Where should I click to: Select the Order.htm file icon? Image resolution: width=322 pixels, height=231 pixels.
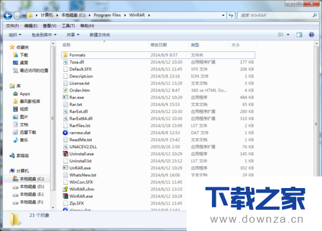tap(66, 90)
